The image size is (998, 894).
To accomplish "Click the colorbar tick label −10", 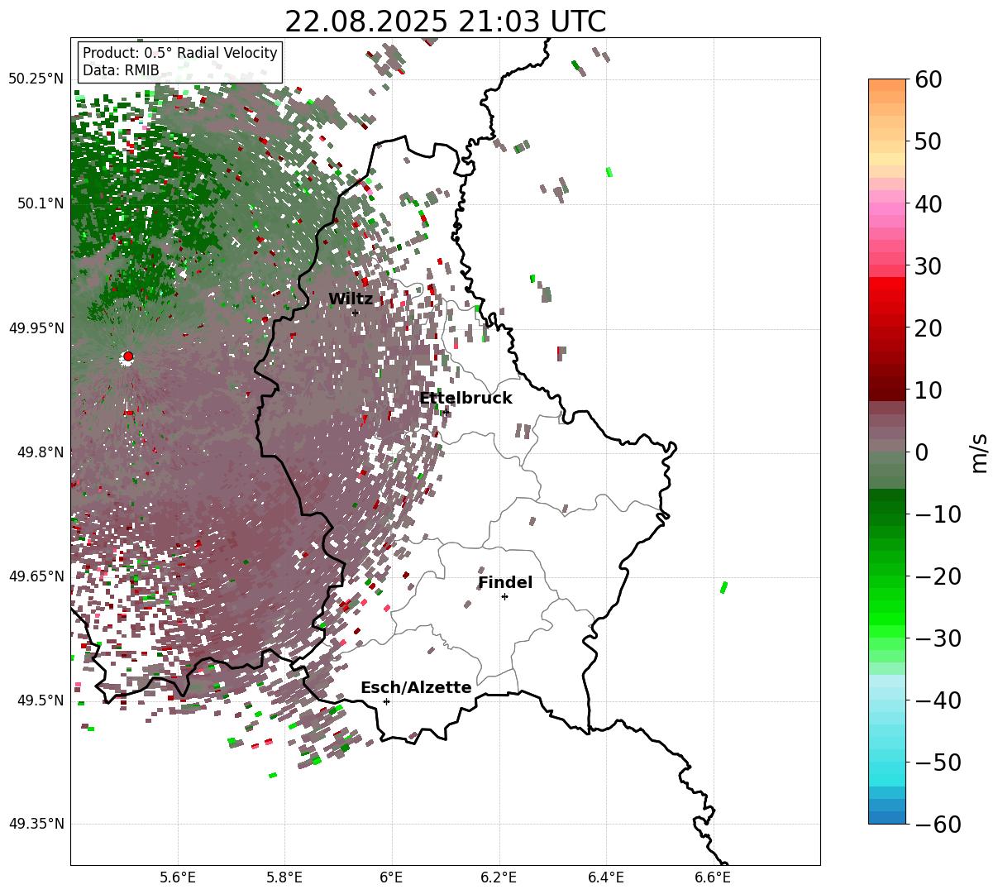I will tap(938, 514).
